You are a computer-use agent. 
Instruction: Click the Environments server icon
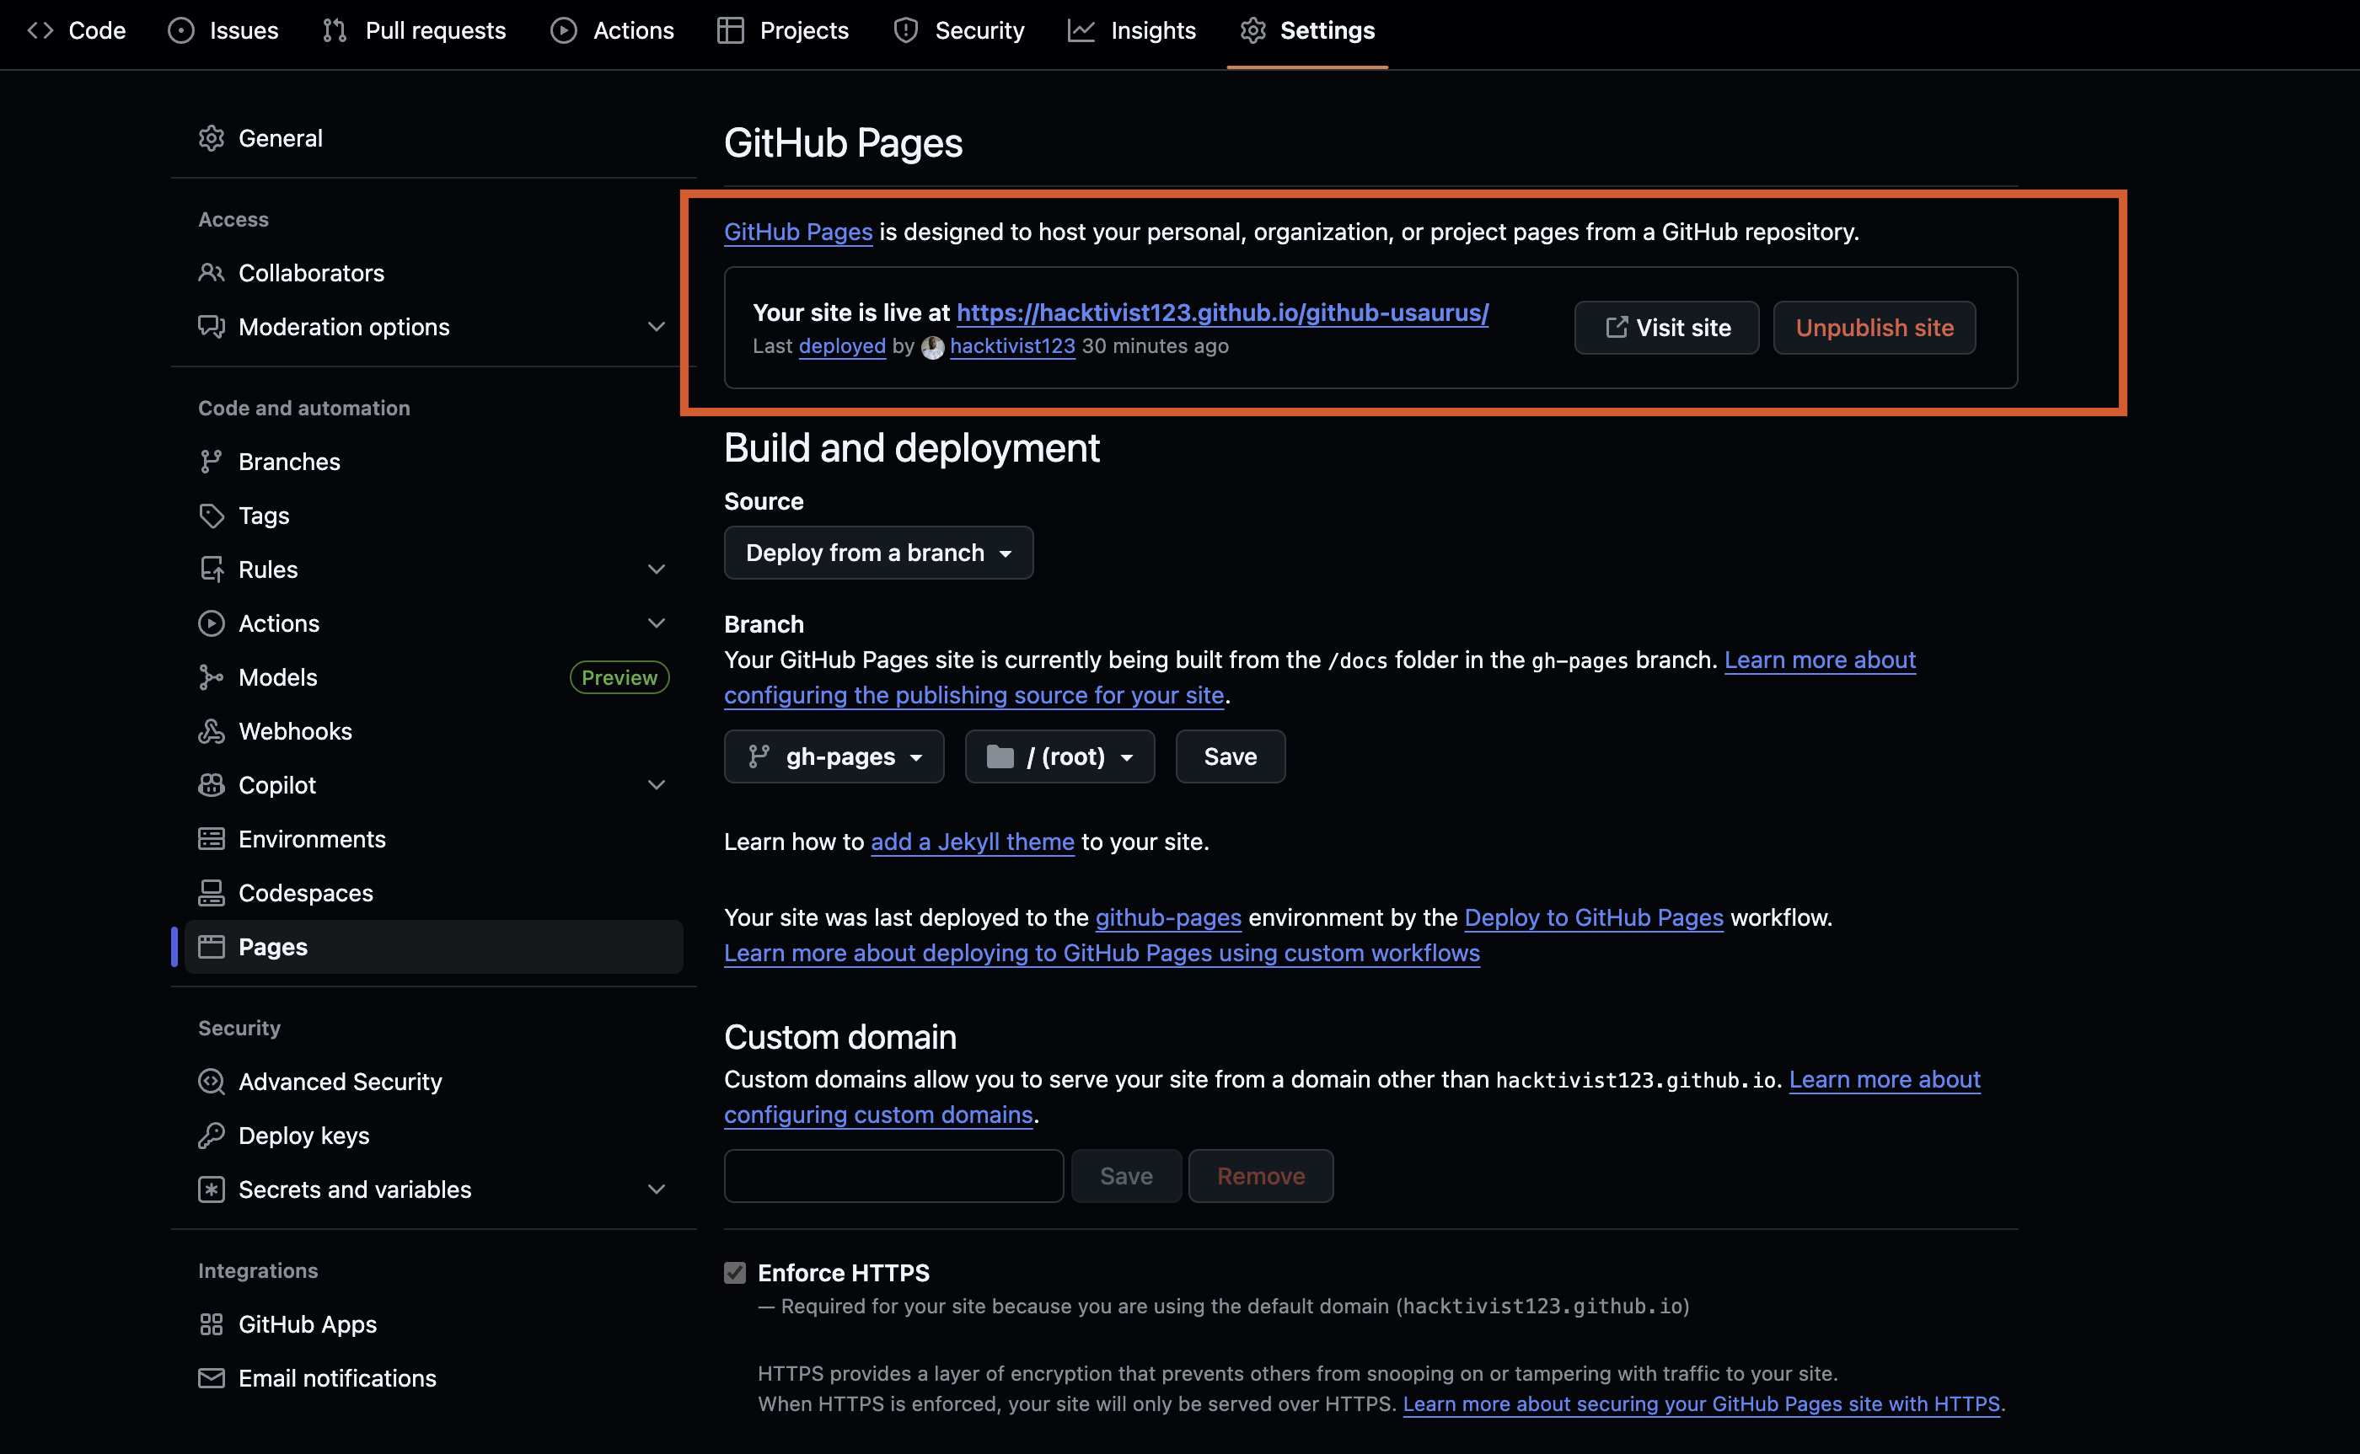pyautogui.click(x=212, y=838)
